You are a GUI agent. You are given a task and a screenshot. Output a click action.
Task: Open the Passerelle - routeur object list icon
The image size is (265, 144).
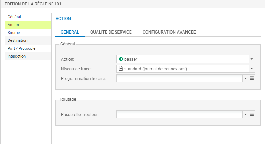(252, 114)
